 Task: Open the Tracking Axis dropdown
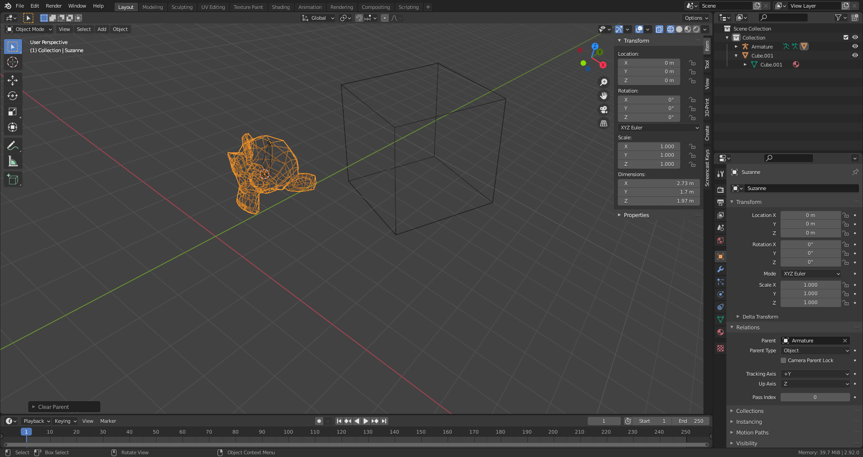[815, 374]
